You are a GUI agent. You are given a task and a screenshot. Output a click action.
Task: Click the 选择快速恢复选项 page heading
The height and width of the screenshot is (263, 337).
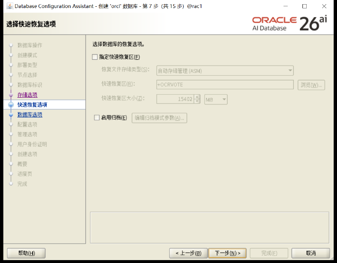click(x=31, y=24)
